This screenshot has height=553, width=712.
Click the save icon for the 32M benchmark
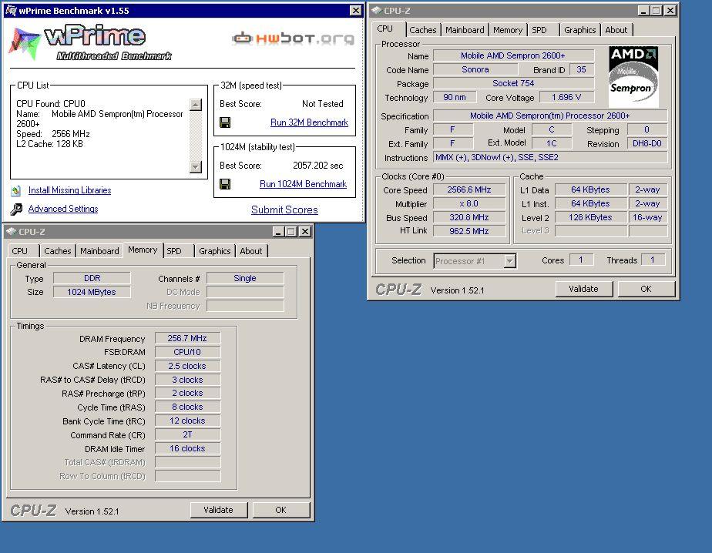[x=225, y=122]
